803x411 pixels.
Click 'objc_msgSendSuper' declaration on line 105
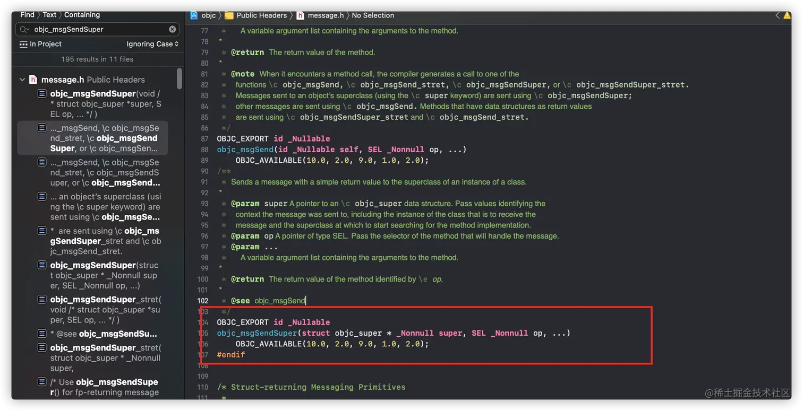[257, 333]
